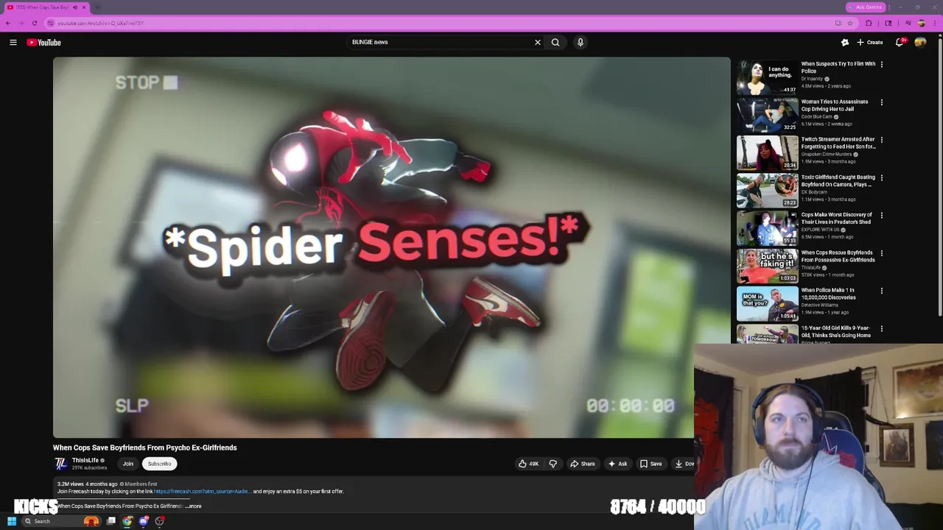Viewport: 943px width, 530px height.
Task: Click the Create button
Action: (869, 42)
